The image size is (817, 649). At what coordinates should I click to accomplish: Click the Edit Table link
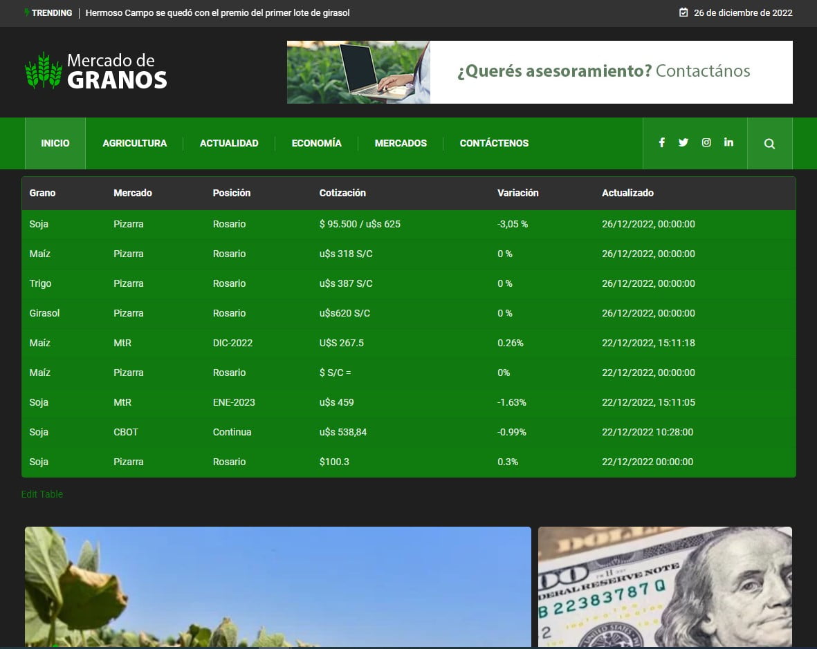[x=42, y=494]
